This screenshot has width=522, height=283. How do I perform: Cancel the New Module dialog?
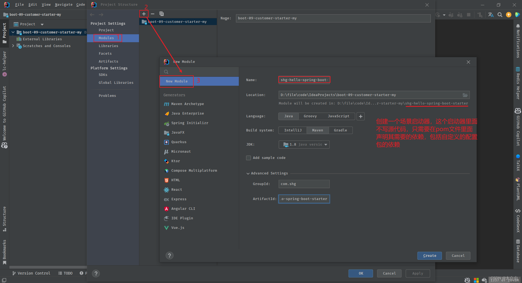tap(458, 256)
